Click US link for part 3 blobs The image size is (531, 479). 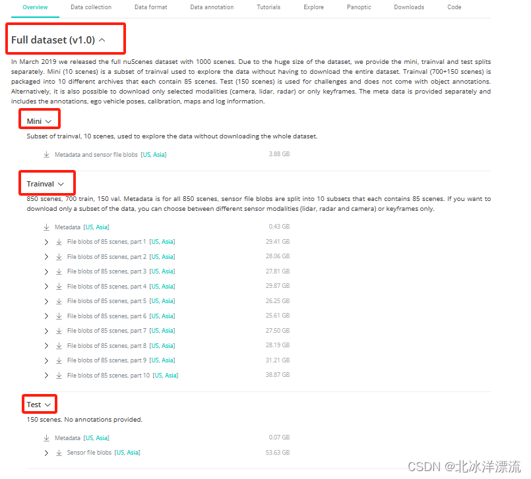(155, 271)
